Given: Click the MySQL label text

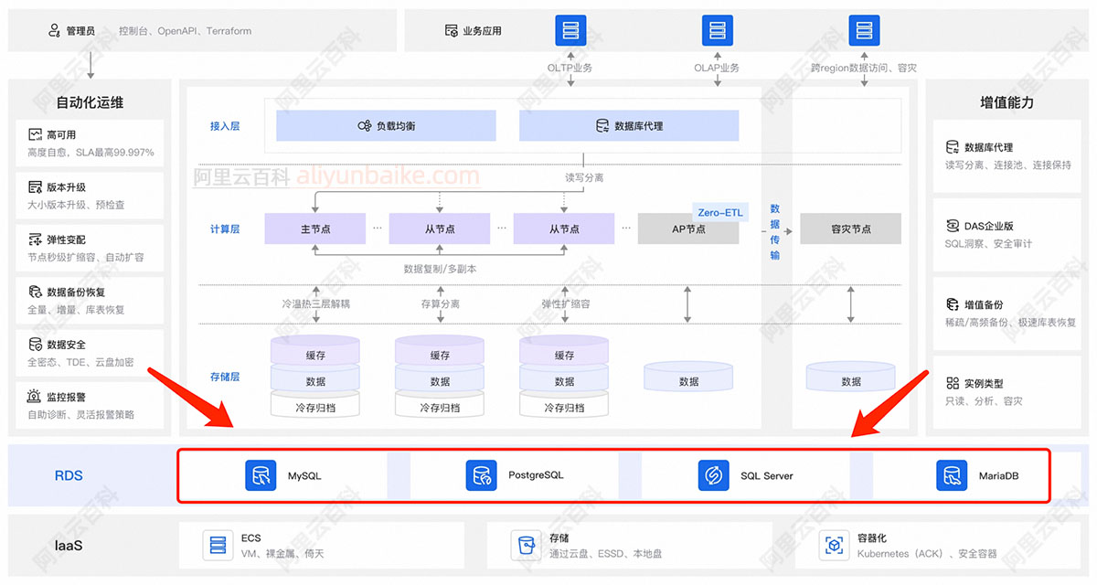Looking at the screenshot, I should (304, 476).
